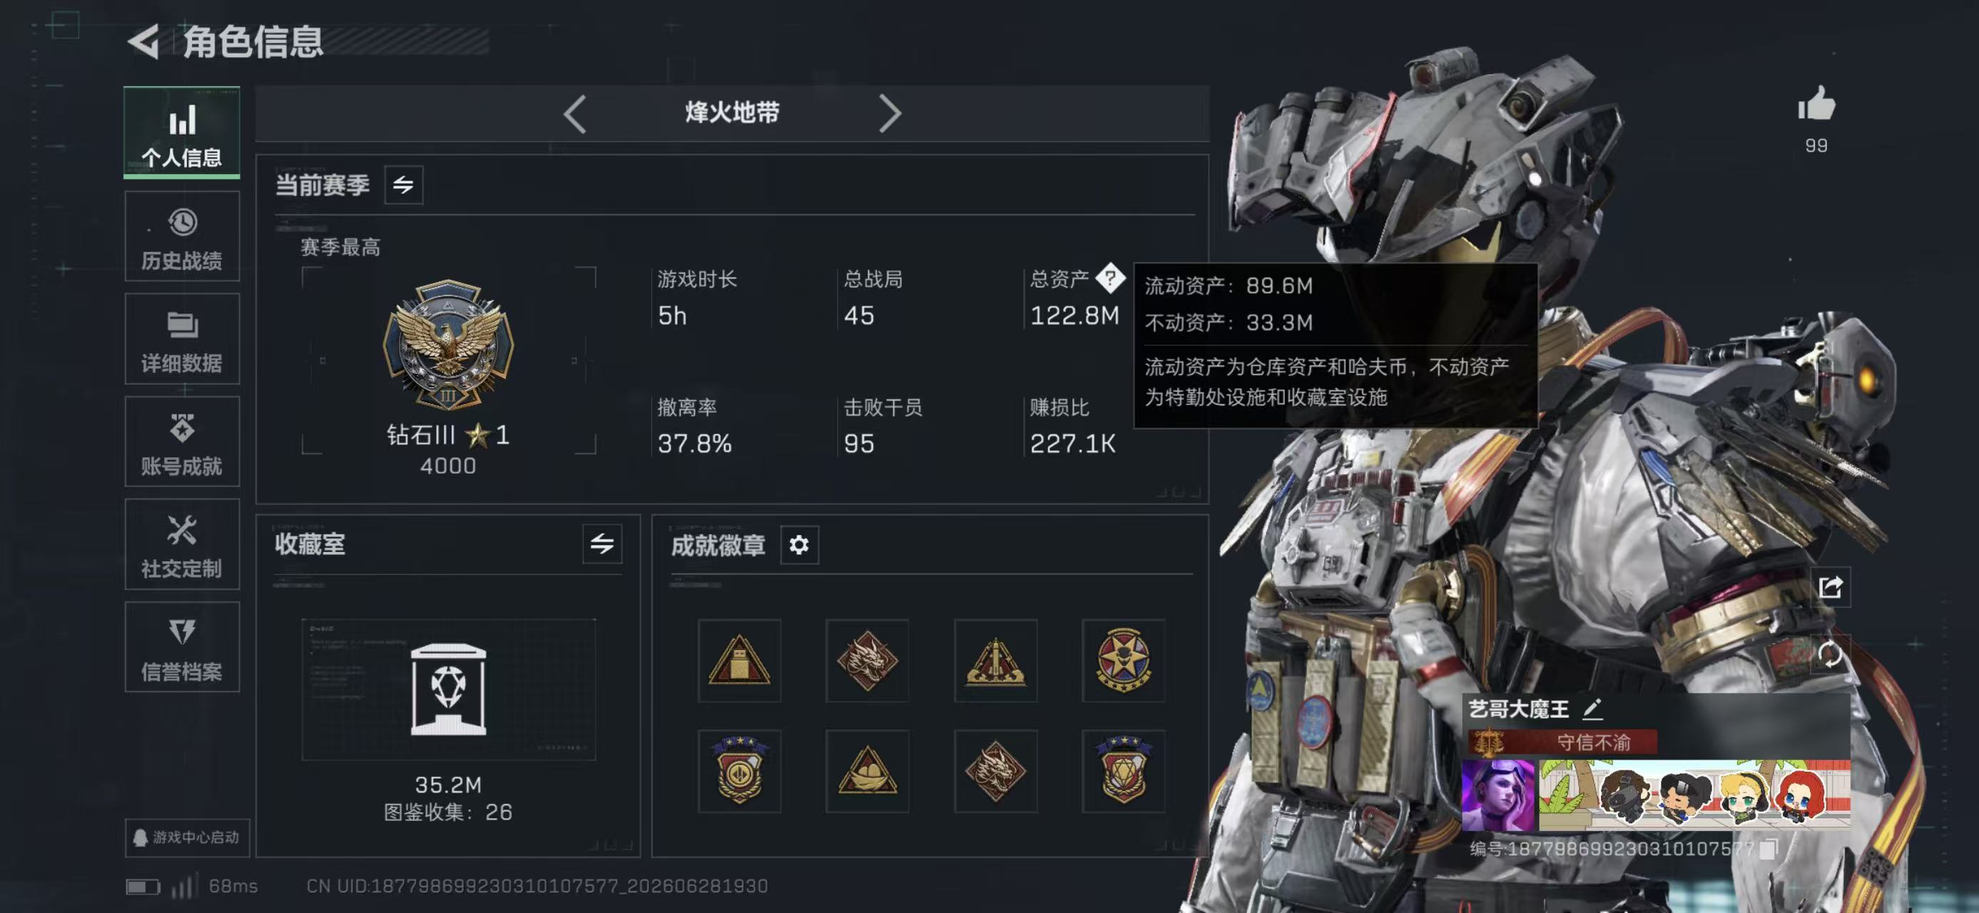Click the 总资产 question mark icon

[1110, 278]
